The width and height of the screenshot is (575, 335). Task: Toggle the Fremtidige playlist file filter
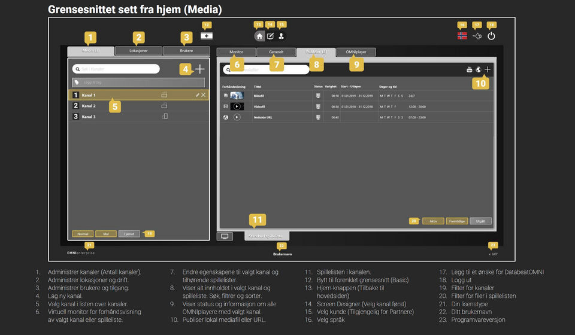(457, 221)
